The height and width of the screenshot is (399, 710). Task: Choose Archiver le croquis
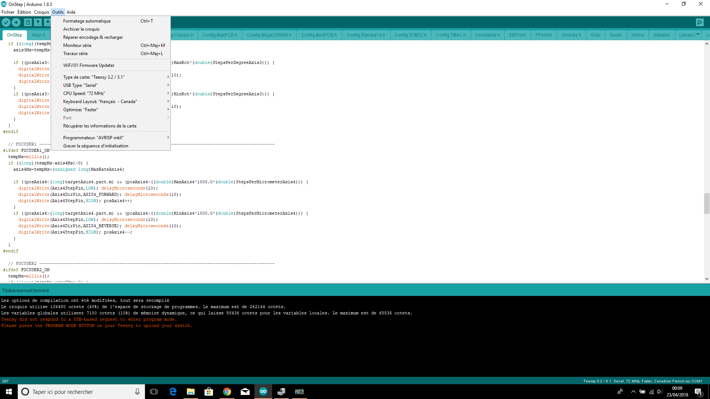pyautogui.click(x=111, y=29)
